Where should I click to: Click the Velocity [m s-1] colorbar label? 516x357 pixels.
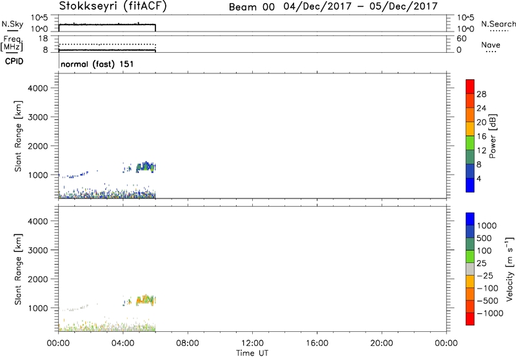click(x=510, y=269)
